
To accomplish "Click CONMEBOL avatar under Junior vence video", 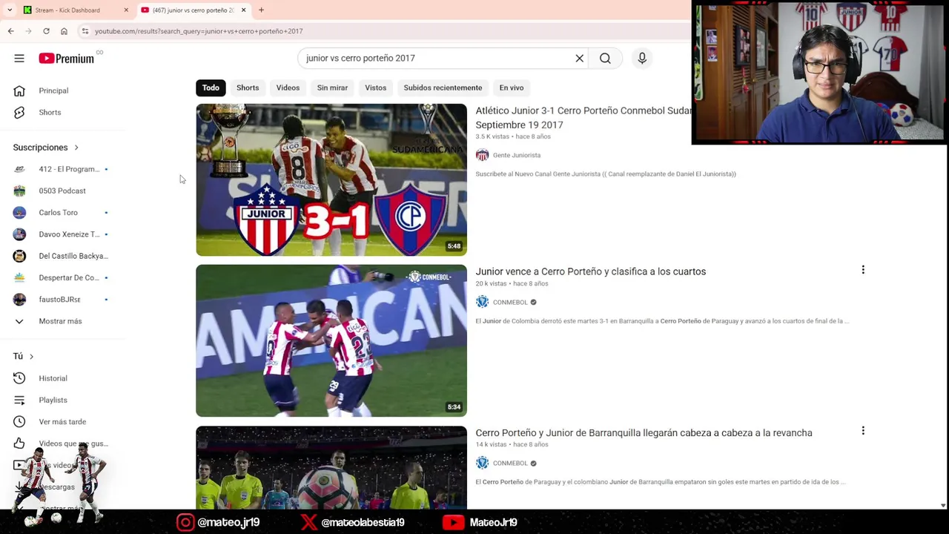I will tap(482, 302).
